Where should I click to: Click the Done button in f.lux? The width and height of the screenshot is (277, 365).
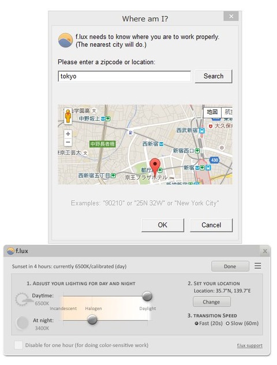[230, 266]
